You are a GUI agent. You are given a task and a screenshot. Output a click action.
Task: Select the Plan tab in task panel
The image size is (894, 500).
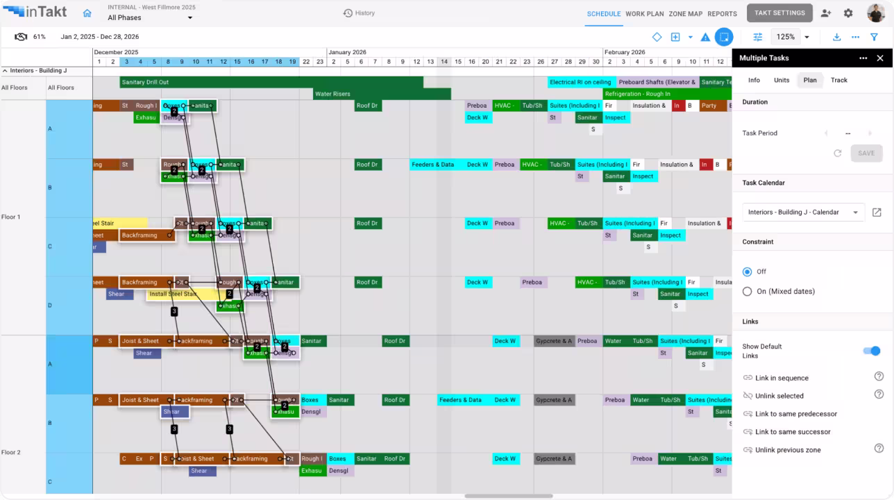click(810, 80)
